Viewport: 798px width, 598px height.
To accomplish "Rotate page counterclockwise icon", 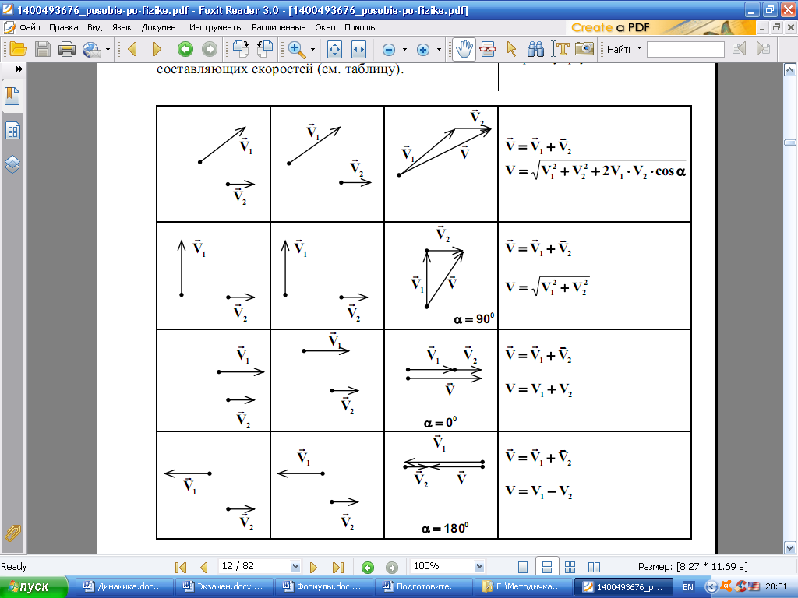I will pyautogui.click(x=265, y=49).
